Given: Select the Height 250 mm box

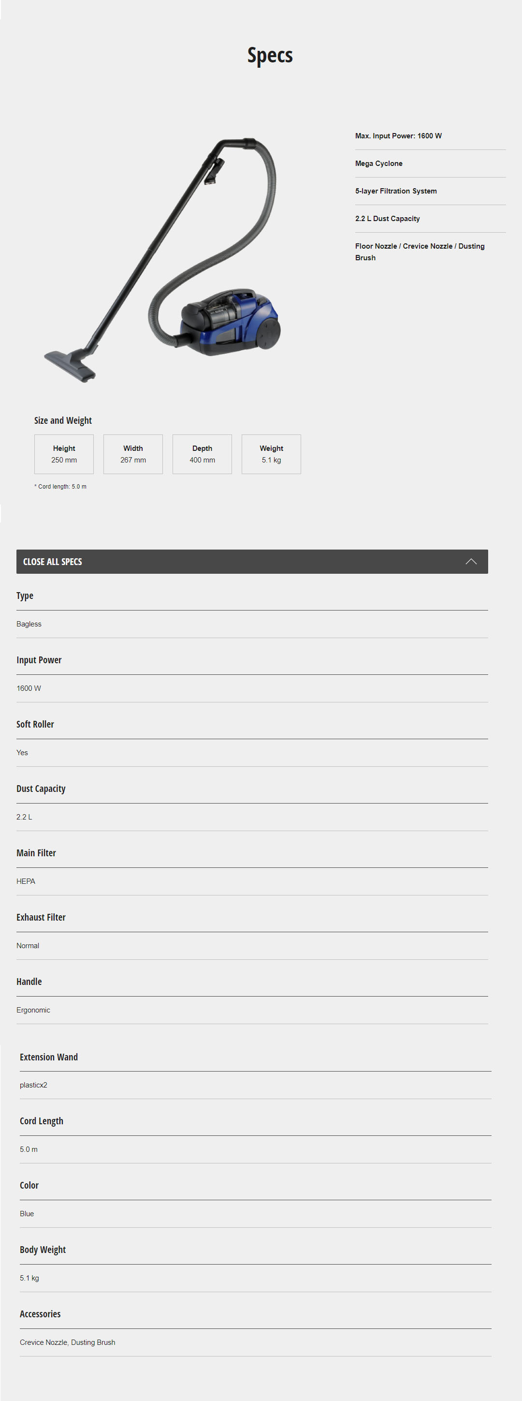Looking at the screenshot, I should (64, 454).
